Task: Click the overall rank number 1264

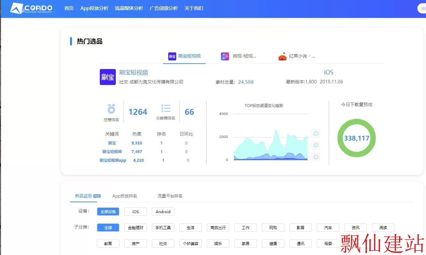Action: click(x=138, y=112)
